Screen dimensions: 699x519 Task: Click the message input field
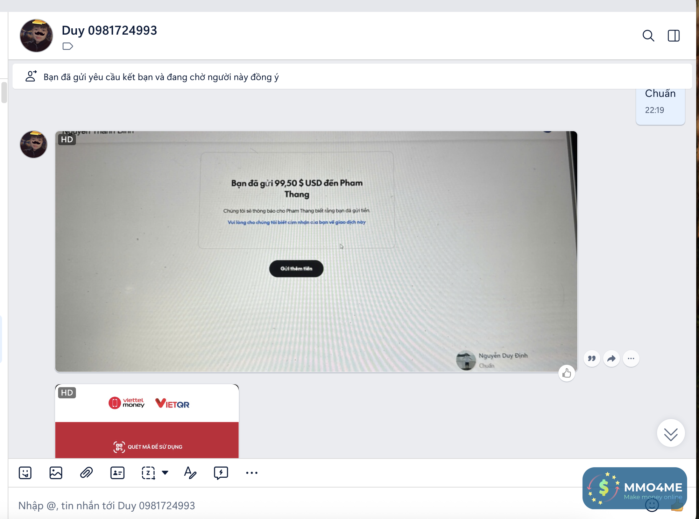coord(280,505)
